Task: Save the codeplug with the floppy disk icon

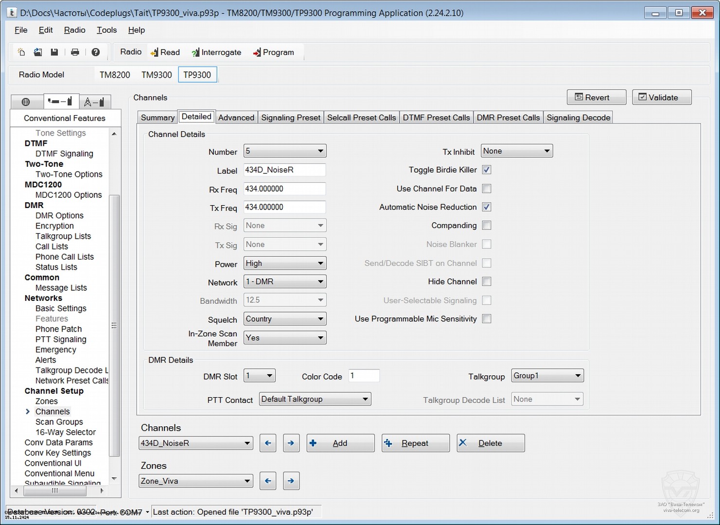Action: 54,52
